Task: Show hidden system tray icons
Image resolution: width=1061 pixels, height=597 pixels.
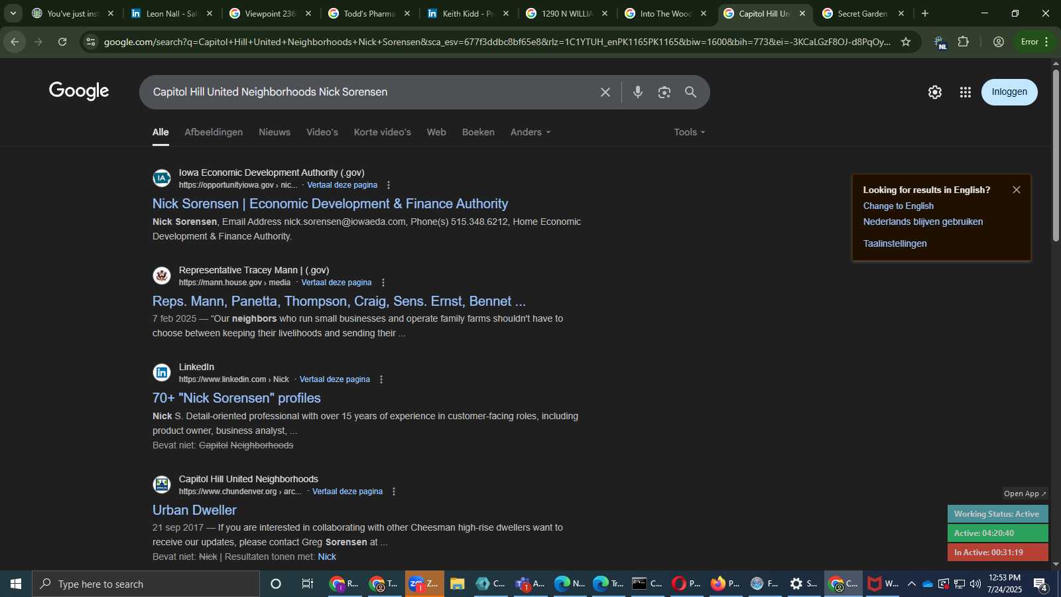Action: coord(912,584)
